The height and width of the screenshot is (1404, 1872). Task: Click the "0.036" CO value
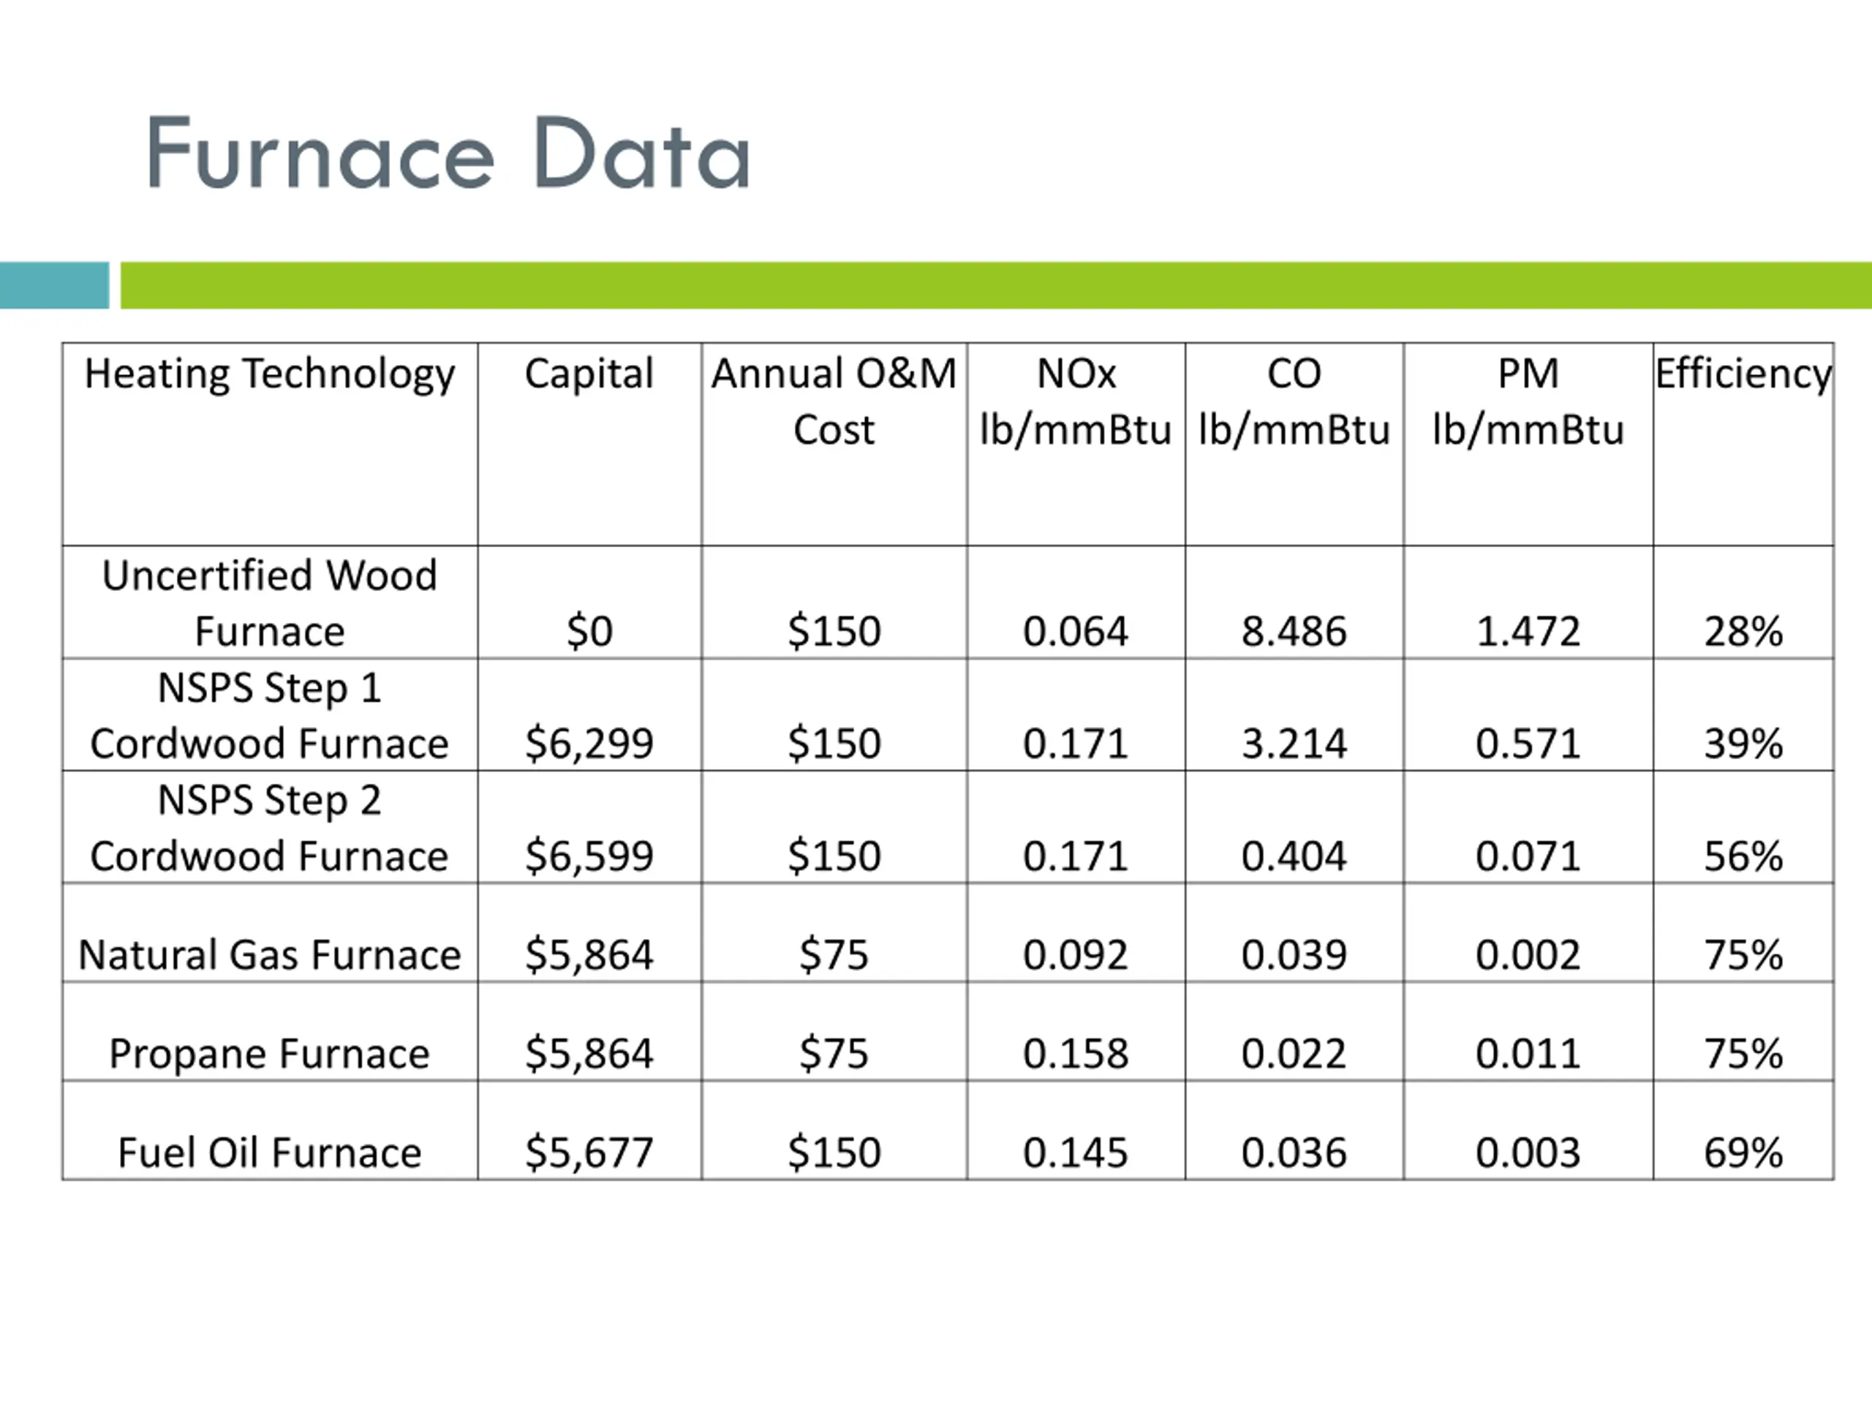[x=1294, y=1152]
